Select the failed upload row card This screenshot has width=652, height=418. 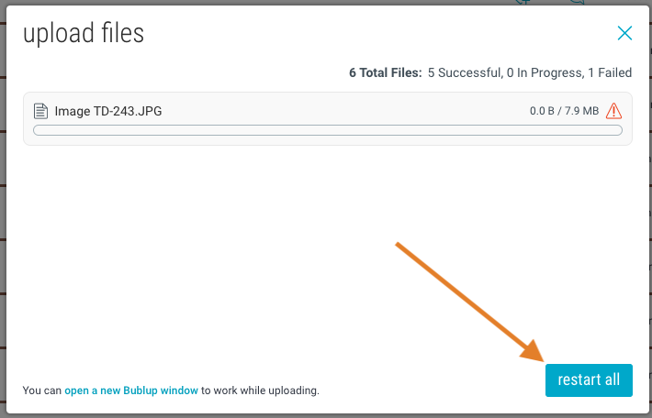click(x=328, y=119)
